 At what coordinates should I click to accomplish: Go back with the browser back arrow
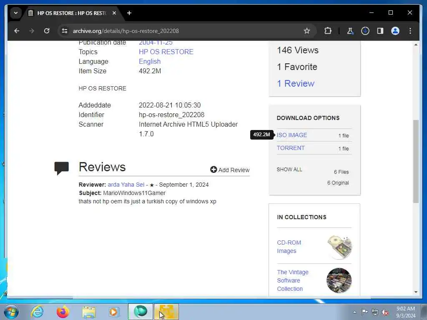coord(17,31)
